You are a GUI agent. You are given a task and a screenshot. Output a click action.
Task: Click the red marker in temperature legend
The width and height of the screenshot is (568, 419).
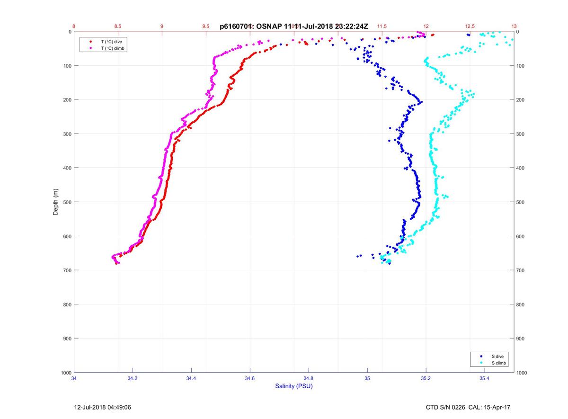point(90,42)
